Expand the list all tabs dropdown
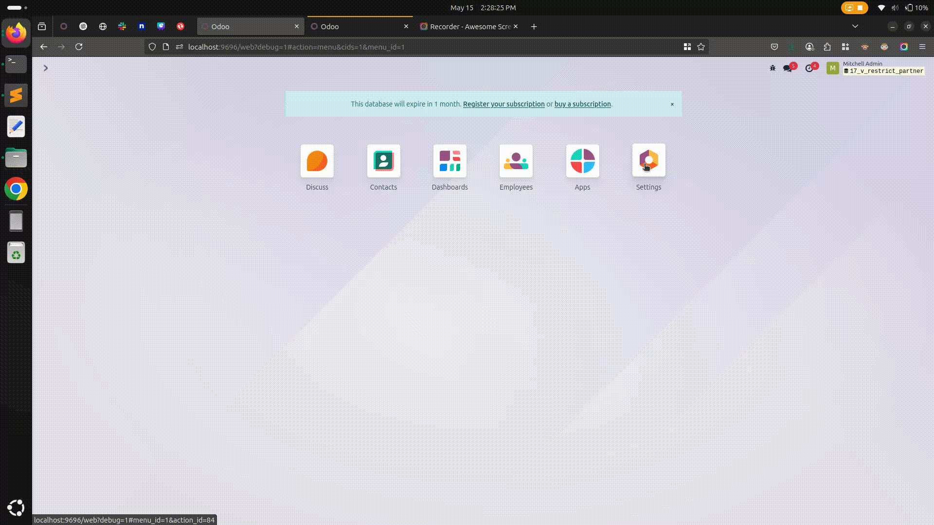 [855, 26]
